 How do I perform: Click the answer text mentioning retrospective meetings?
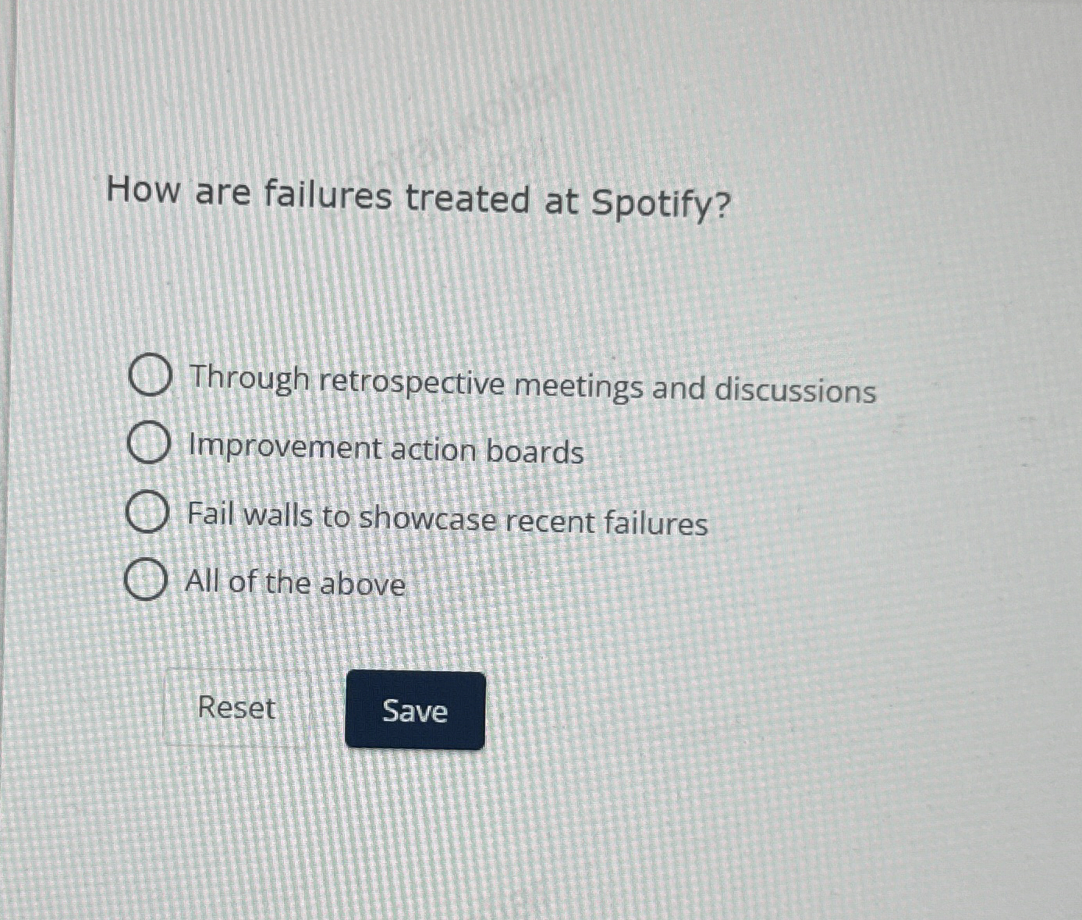(x=530, y=385)
